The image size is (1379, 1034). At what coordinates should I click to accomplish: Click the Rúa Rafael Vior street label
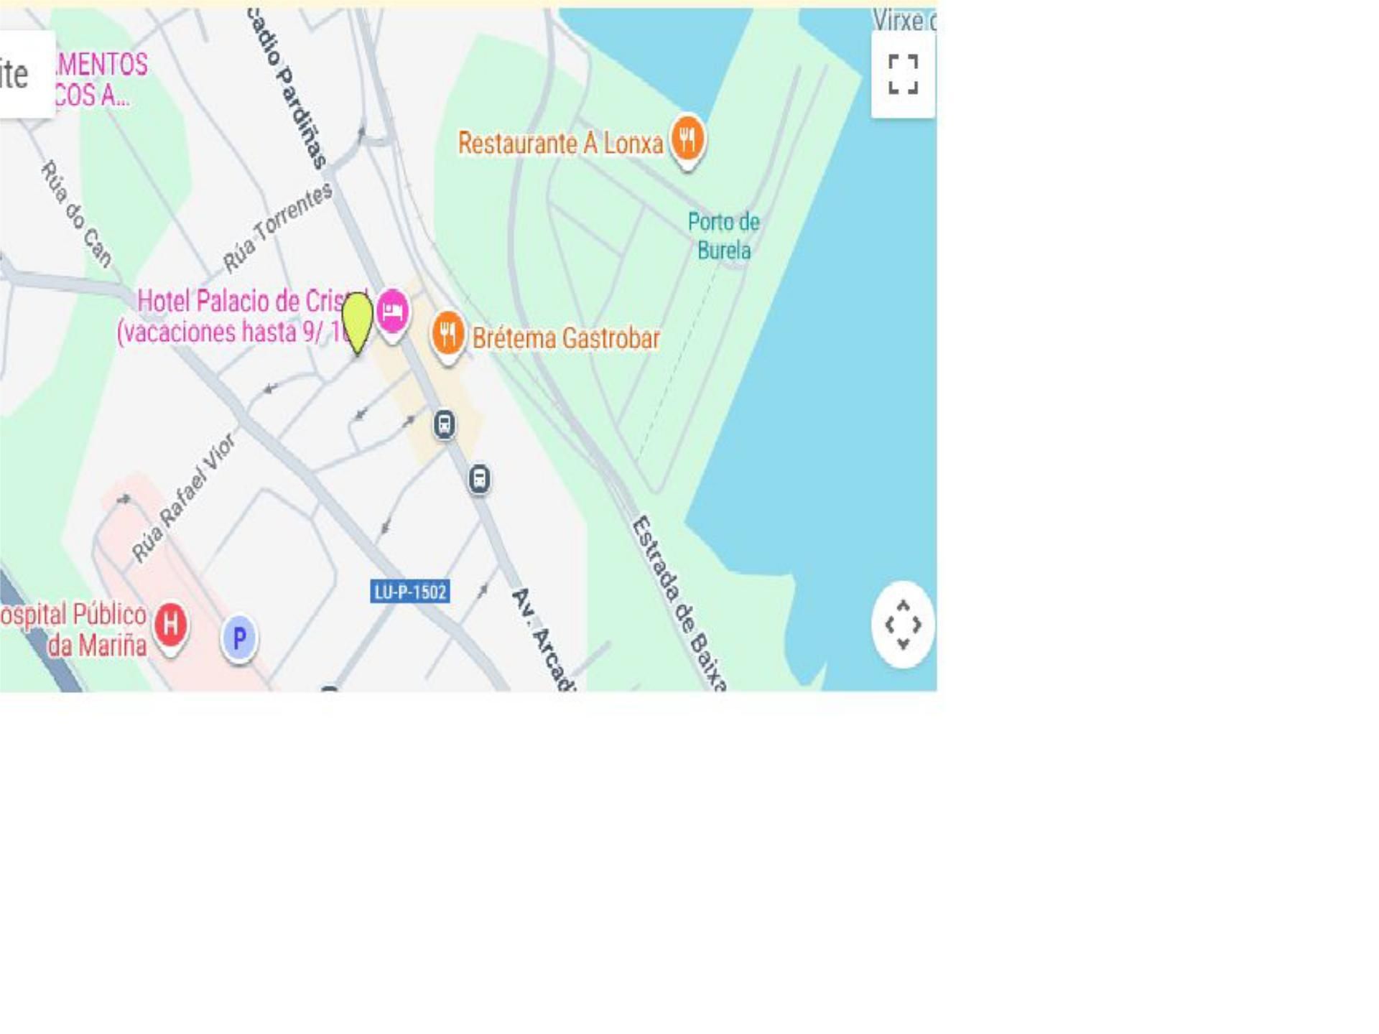183,497
